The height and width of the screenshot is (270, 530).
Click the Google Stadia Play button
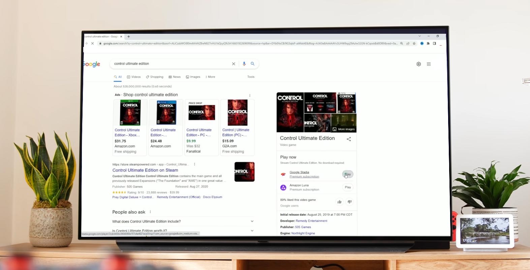tap(348, 174)
